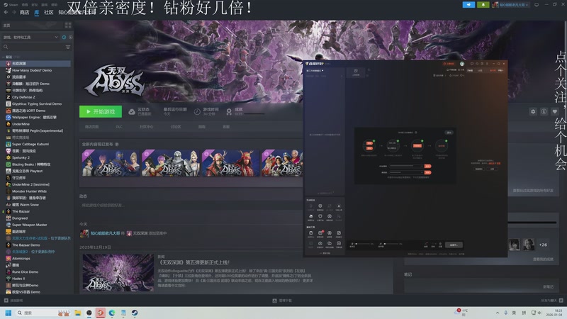Click achievements progress bar
The image size is (567, 319).
[x=255, y=114]
